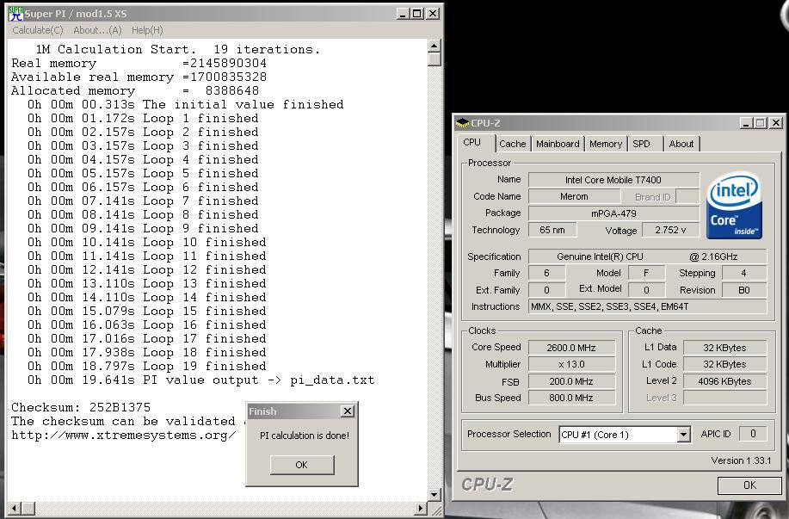Click OK in the Finish dialog
789x519 pixels.
(302, 465)
